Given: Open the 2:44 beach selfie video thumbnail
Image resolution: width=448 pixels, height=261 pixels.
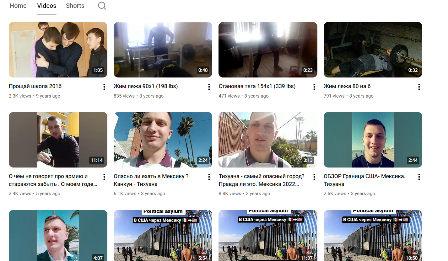Looking at the screenshot, I should (x=373, y=140).
